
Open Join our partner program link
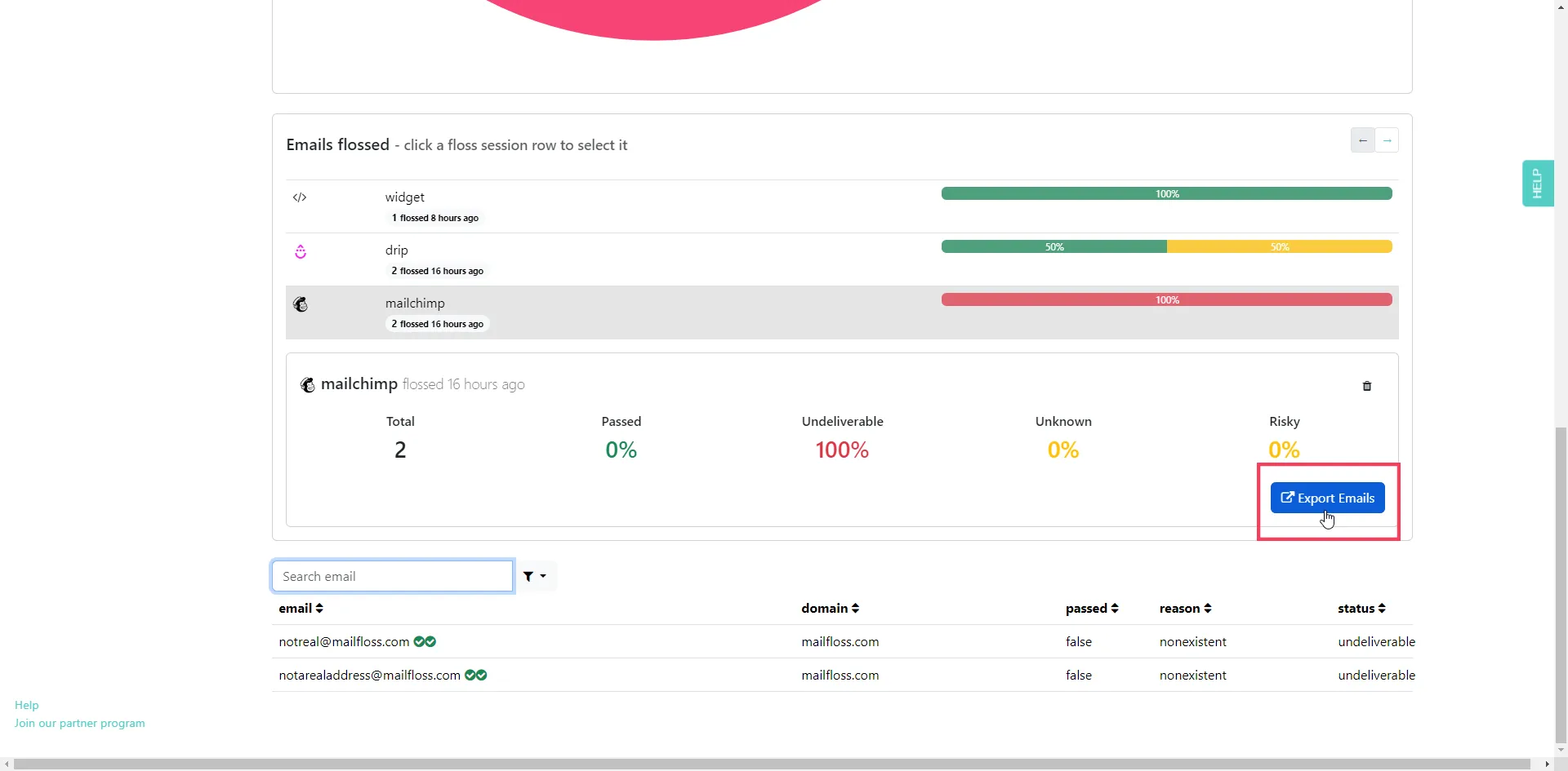80,723
